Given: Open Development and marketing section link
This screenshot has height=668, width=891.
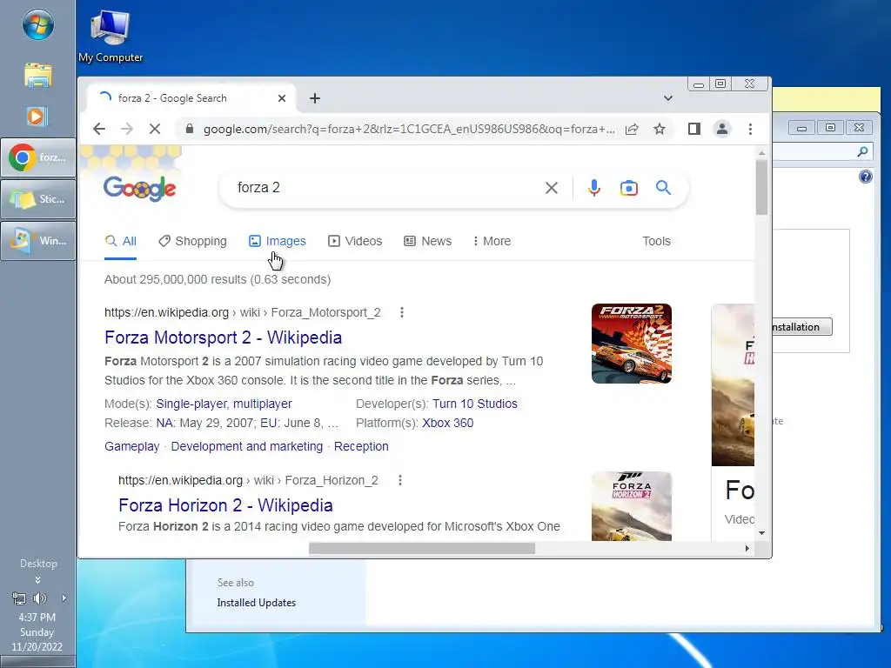Looking at the screenshot, I should 246,446.
